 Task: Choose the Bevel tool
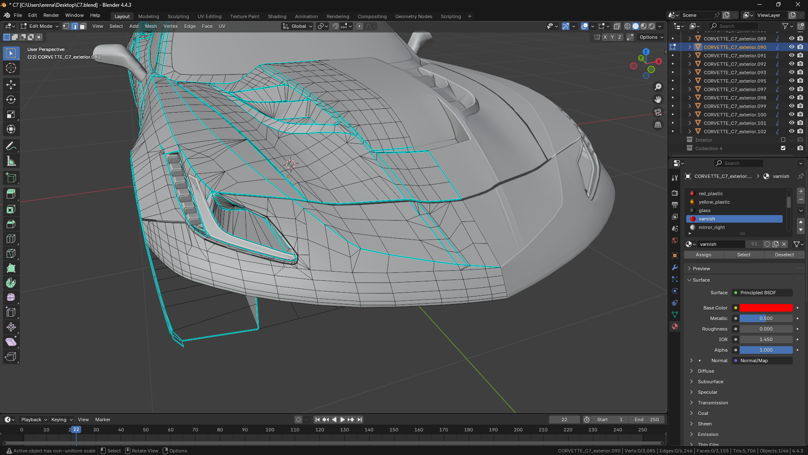(x=11, y=224)
